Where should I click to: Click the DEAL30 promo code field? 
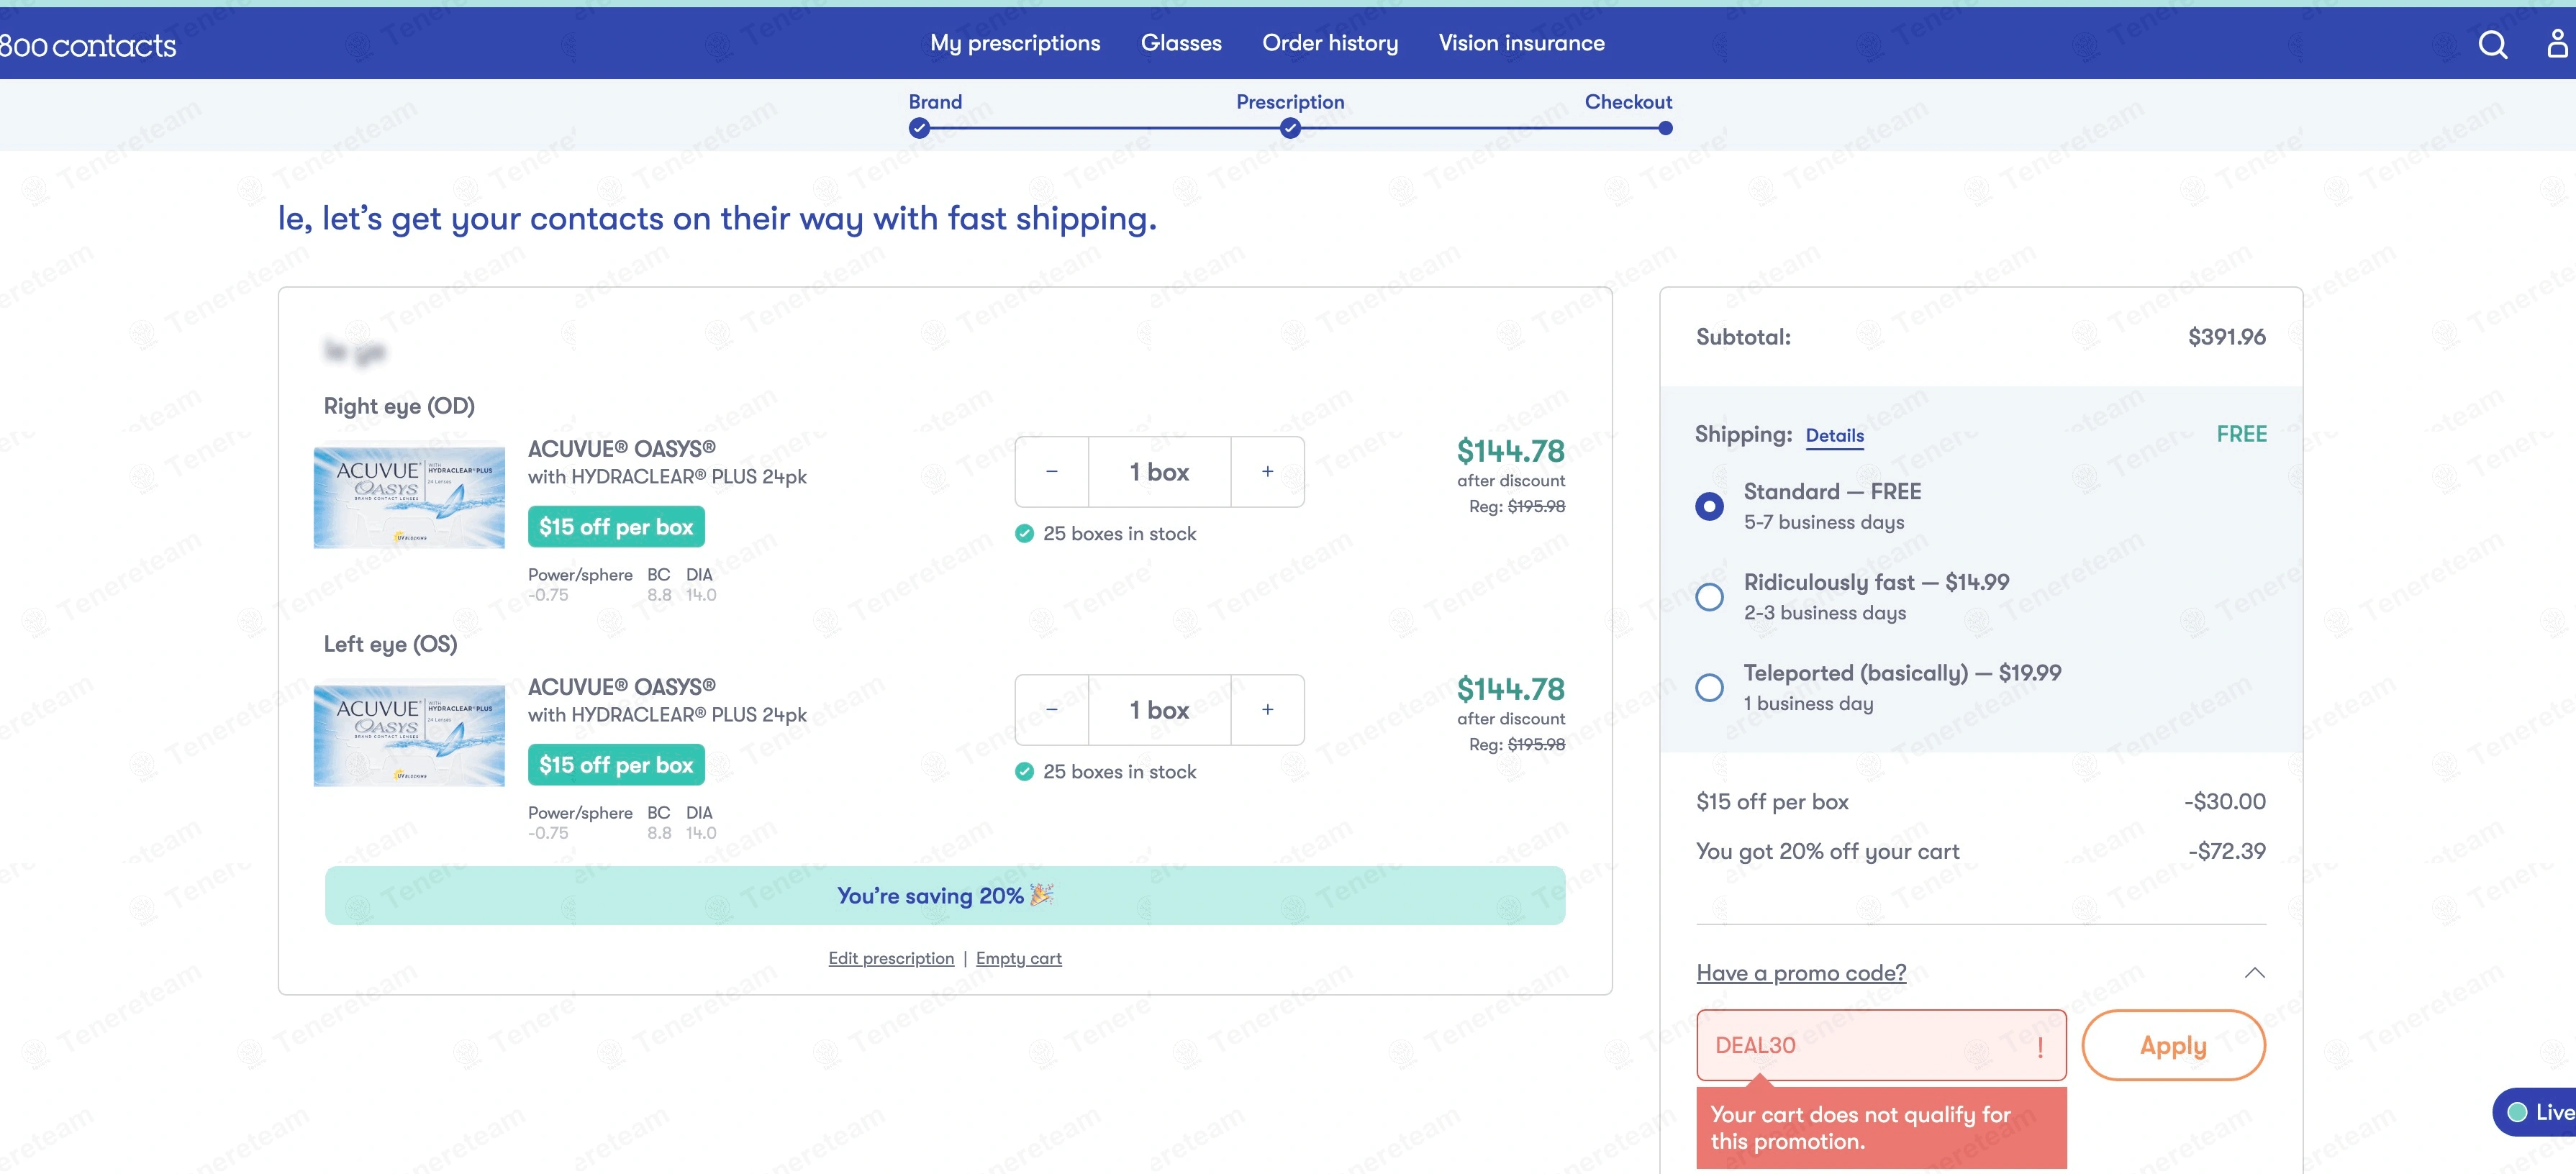[x=1881, y=1045]
